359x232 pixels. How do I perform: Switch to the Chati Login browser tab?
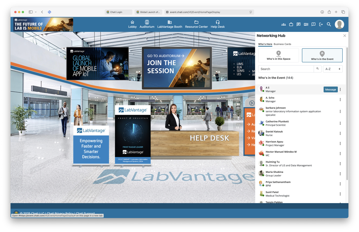(118, 12)
